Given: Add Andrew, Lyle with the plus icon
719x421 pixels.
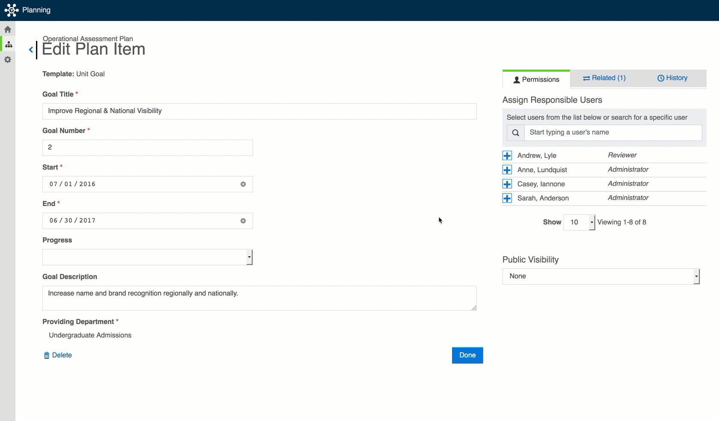Looking at the screenshot, I should click(507, 155).
